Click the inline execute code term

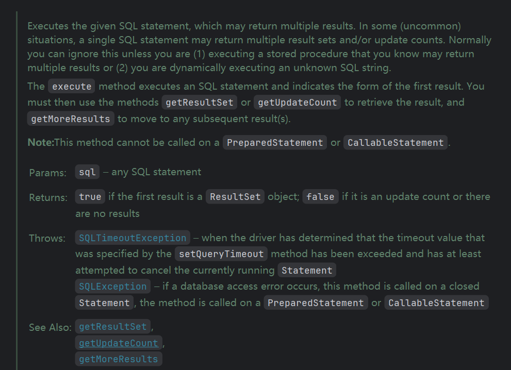point(72,87)
